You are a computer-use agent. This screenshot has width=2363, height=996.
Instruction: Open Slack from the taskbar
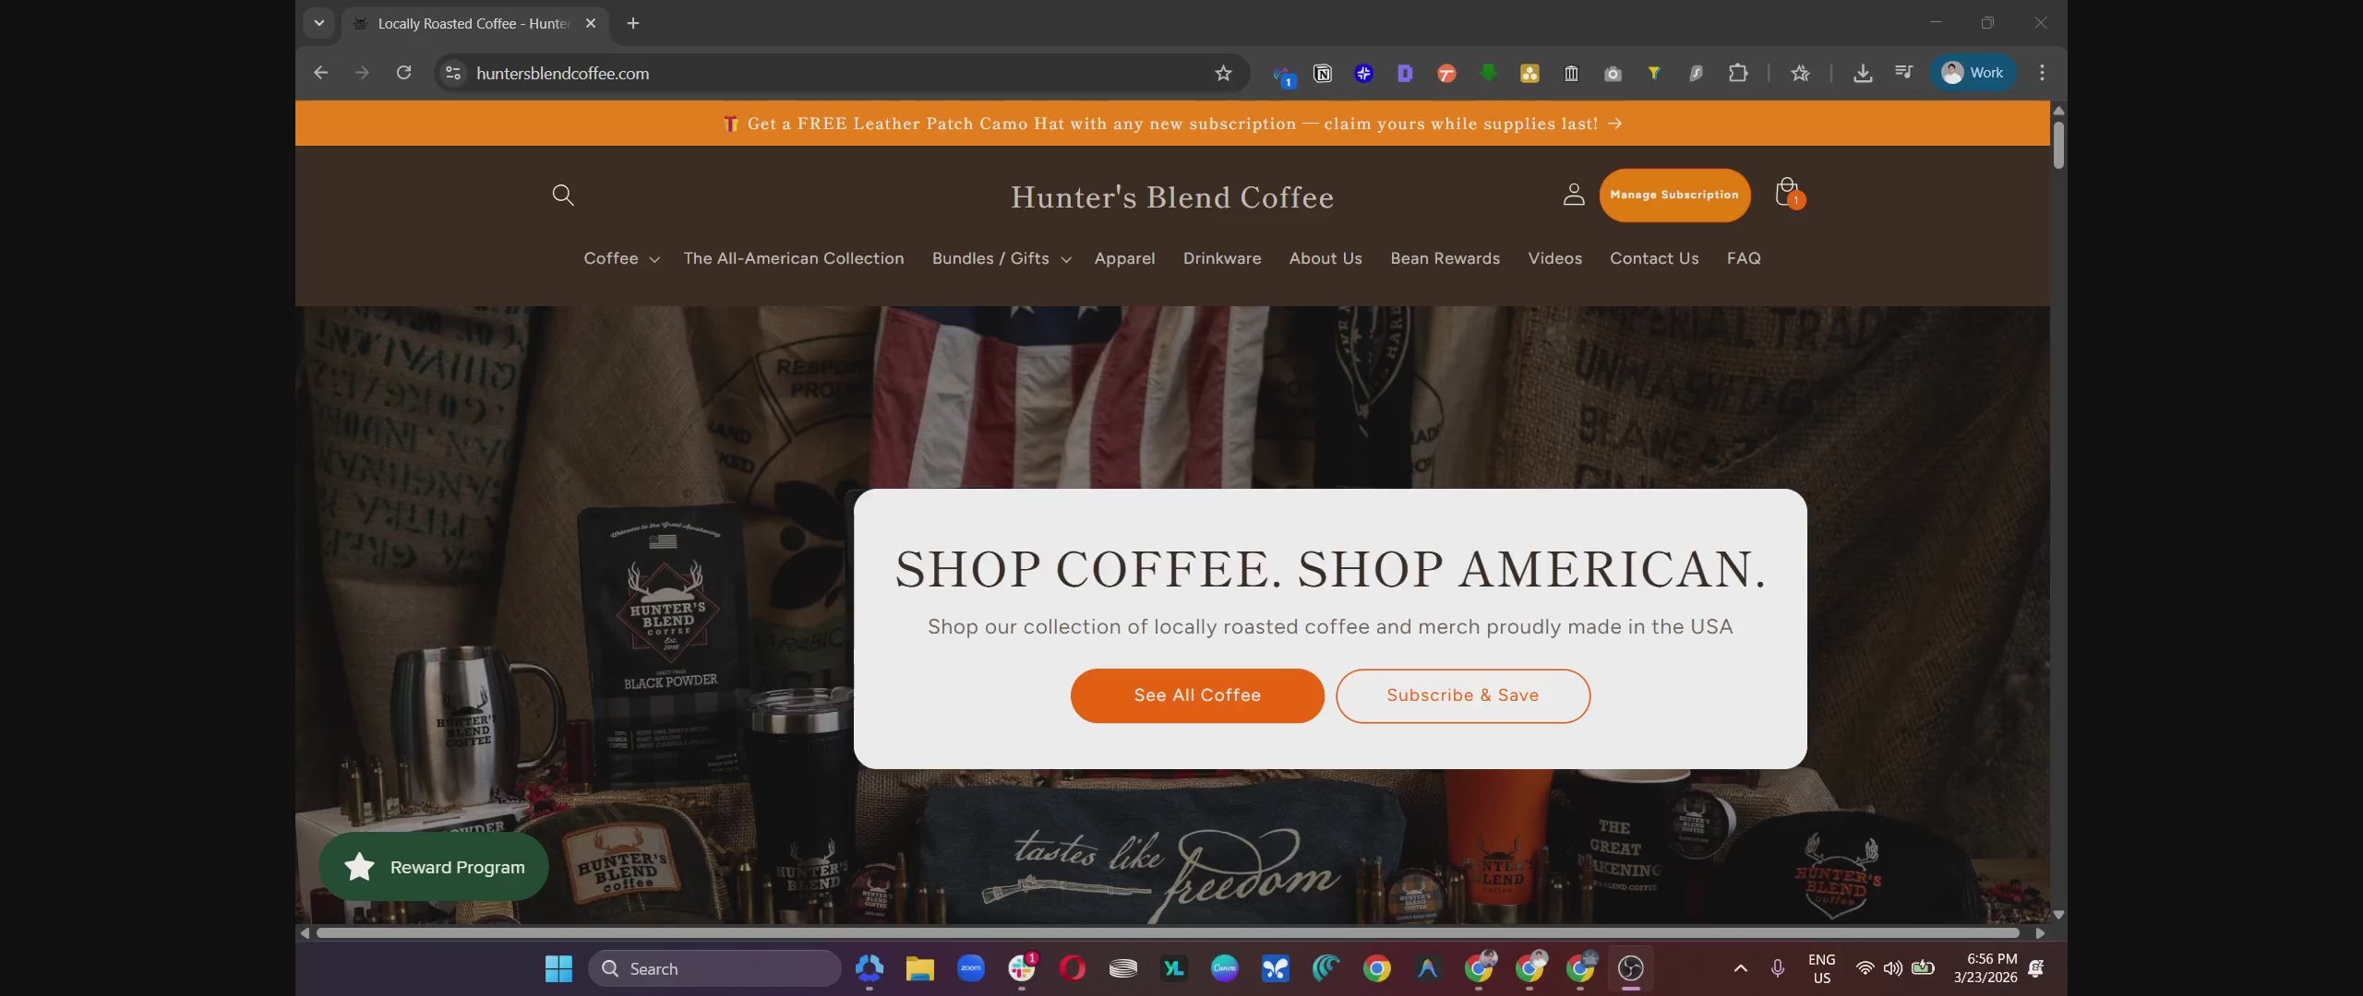coord(1022,968)
